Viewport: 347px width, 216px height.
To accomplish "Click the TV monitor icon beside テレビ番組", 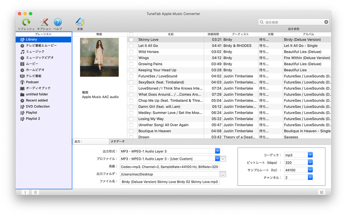I will [22, 76].
